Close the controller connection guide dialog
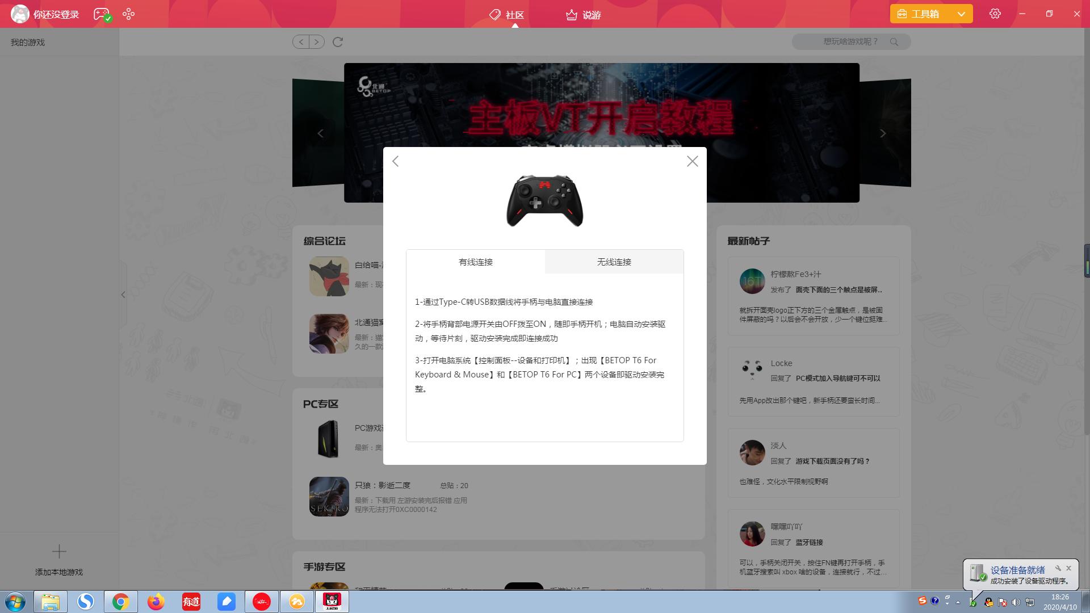 [692, 161]
